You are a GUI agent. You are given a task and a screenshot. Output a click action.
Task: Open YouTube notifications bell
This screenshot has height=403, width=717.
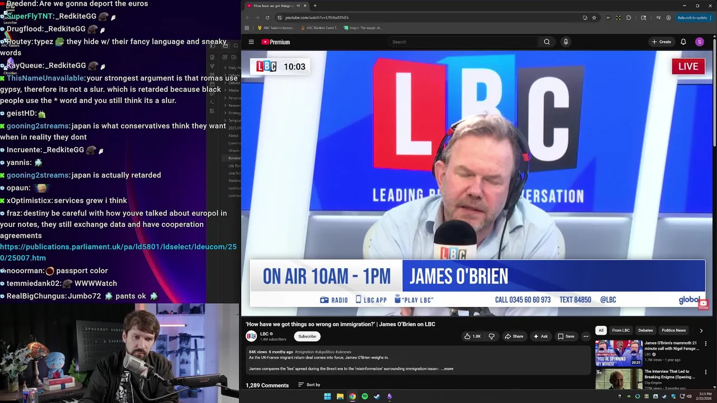click(x=683, y=42)
